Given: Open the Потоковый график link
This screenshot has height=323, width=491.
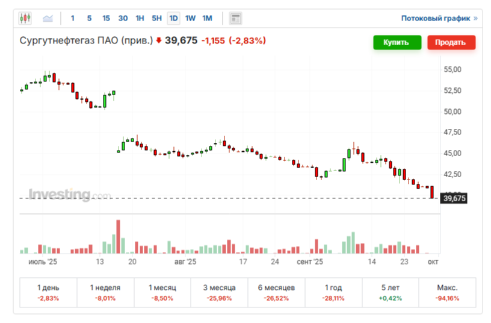Looking at the screenshot, I should coord(439,18).
